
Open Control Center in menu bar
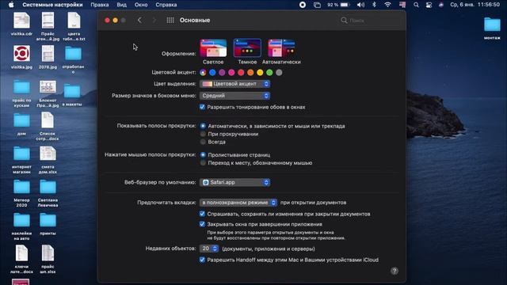429,5
